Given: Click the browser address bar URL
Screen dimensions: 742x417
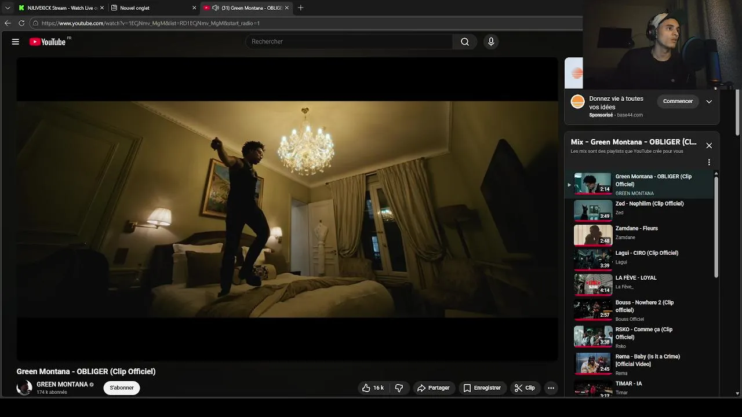Looking at the screenshot, I should (x=151, y=23).
